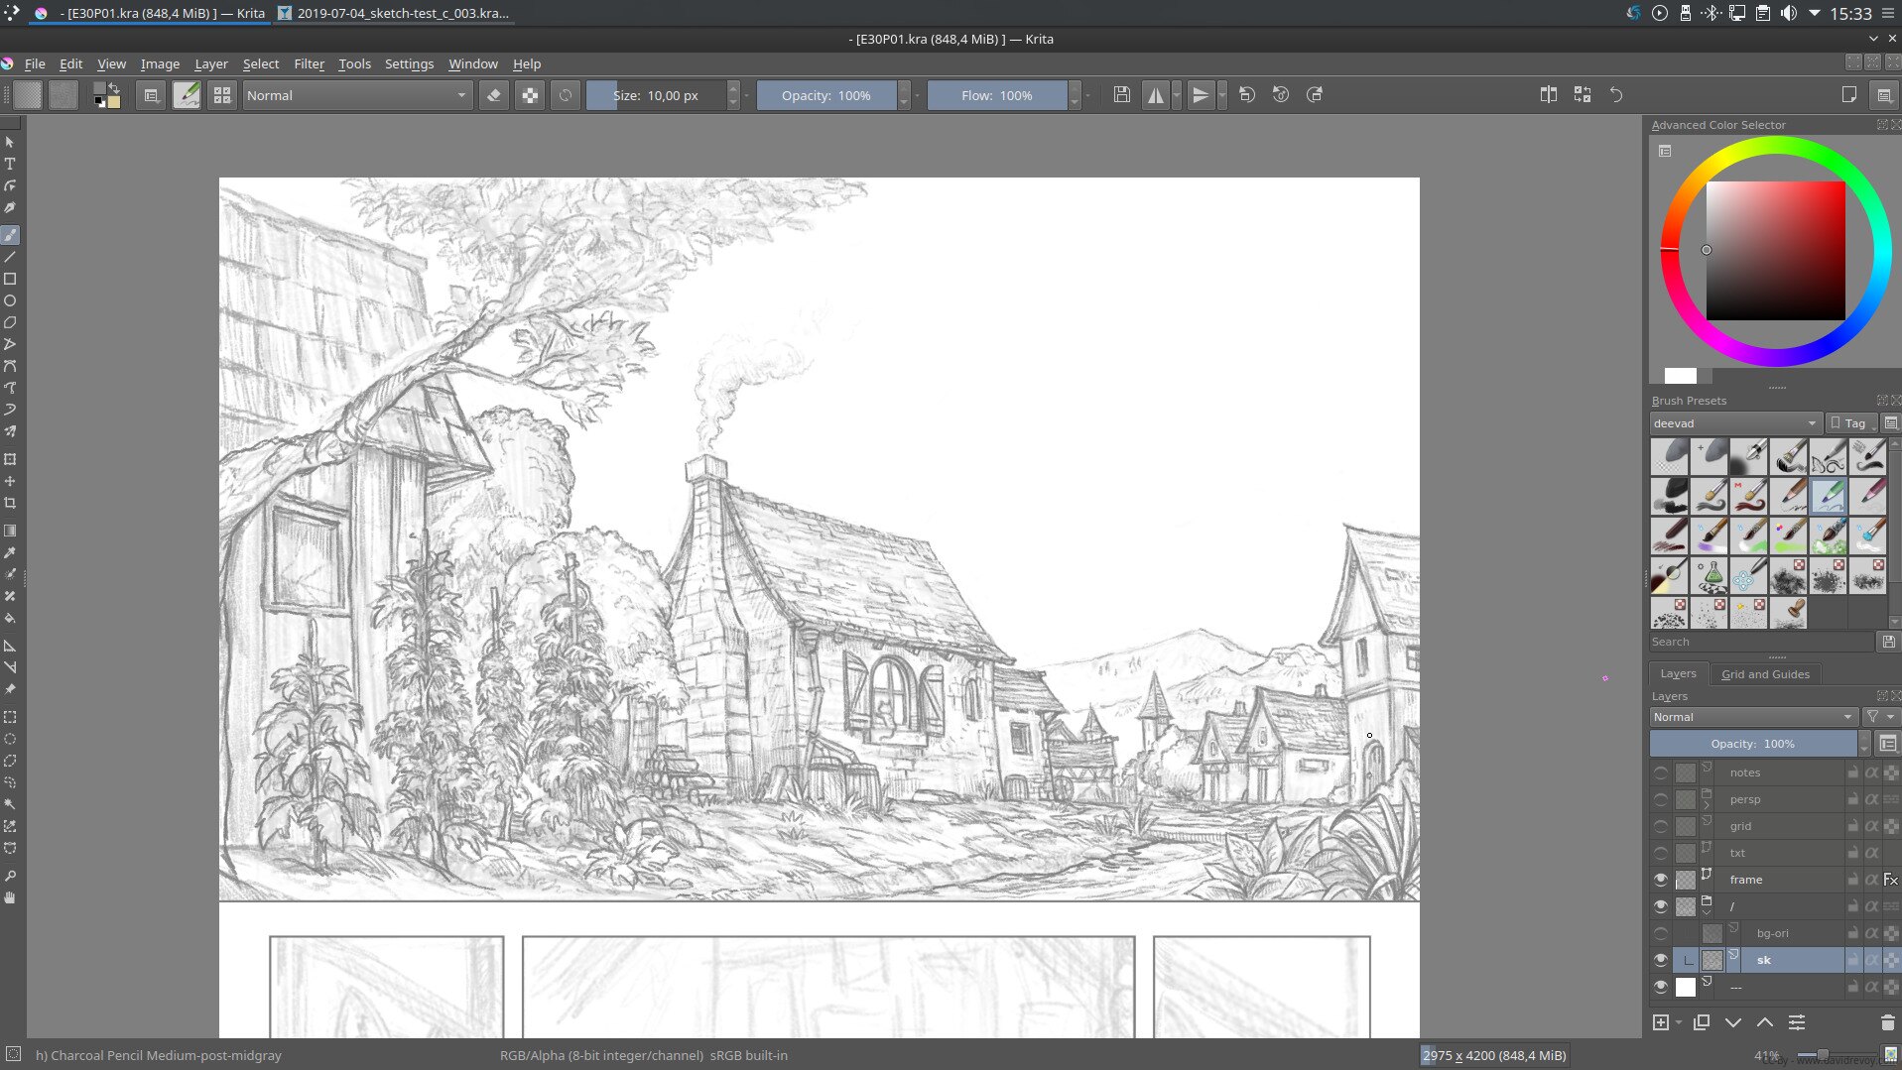Open the brush blending mode dropdown

355,95
